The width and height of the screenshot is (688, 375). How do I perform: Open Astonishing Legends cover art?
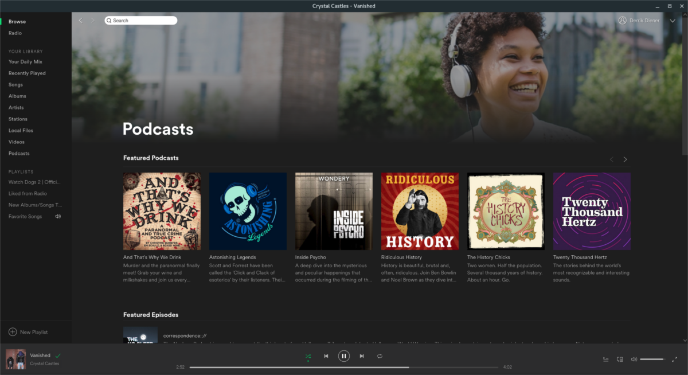coord(248,211)
